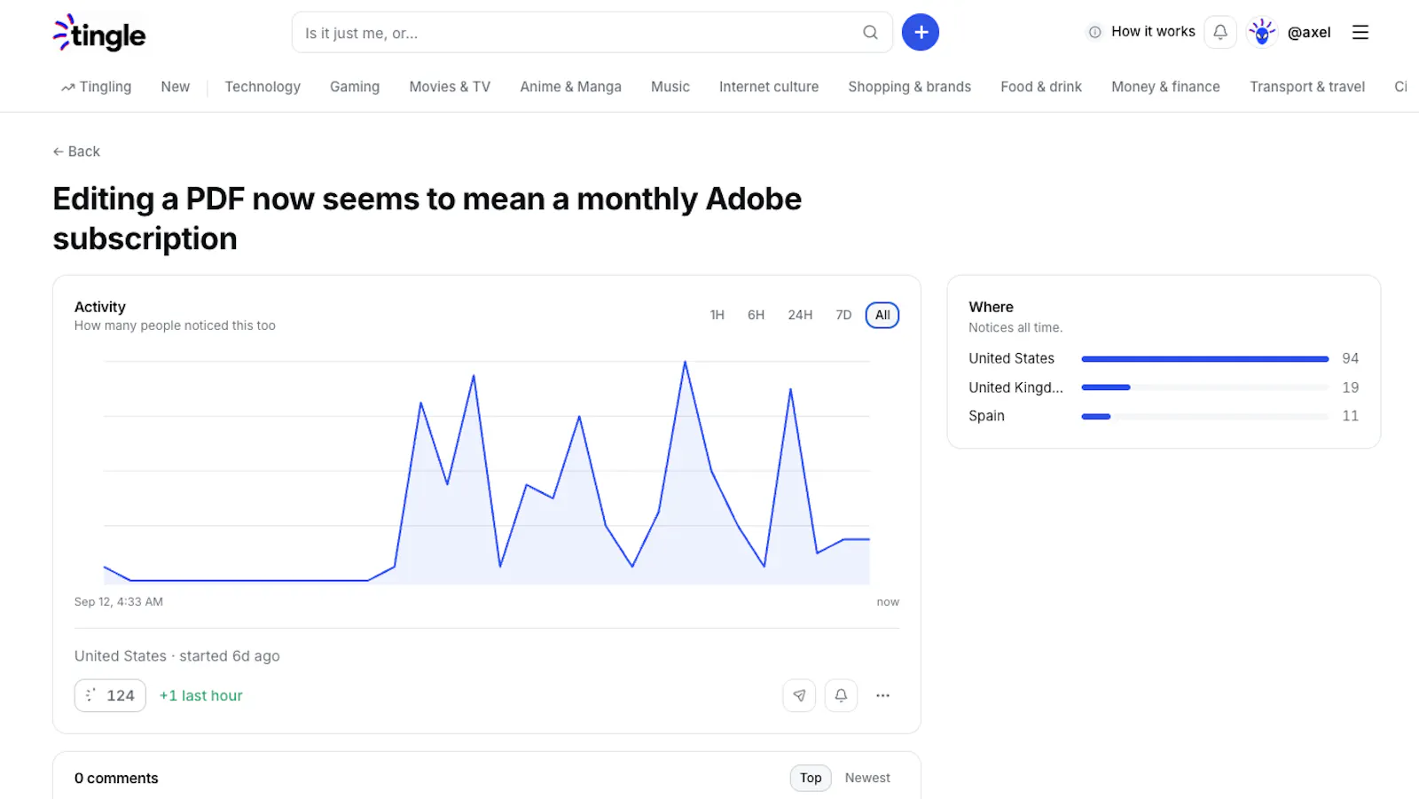The image size is (1419, 799).
Task: Click the 'Sep 12, 4:33 AM' label
Action: [119, 601]
